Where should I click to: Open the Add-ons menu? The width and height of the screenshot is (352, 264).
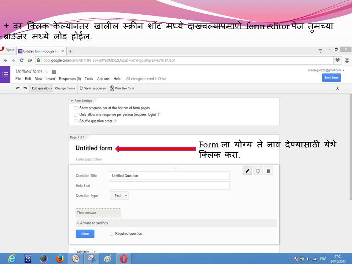coord(103,79)
